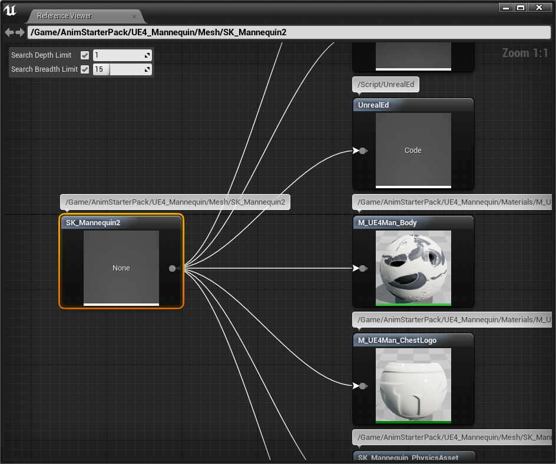
Task: Click the SK_Mannequin2 node path comment label
Action: (x=175, y=202)
